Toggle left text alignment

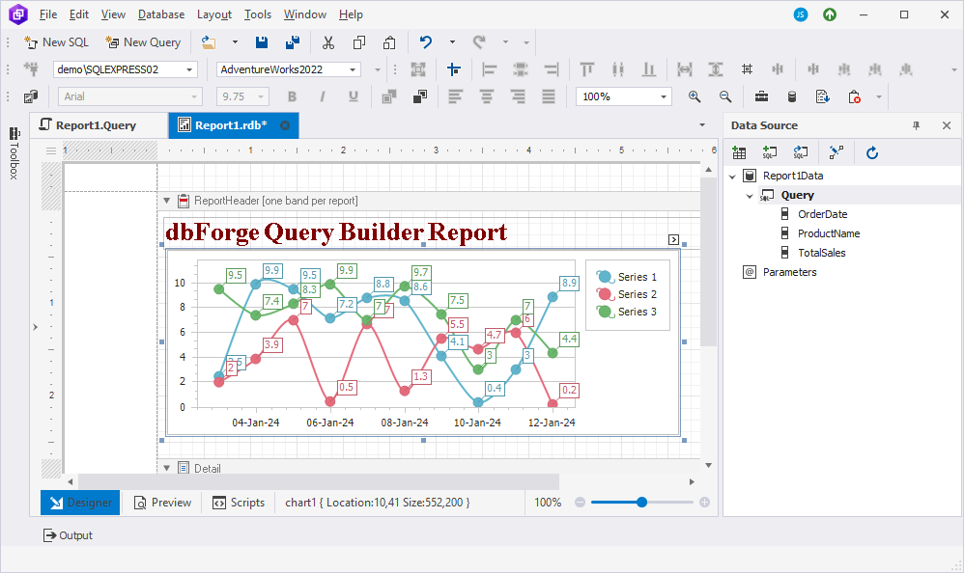coord(456,96)
